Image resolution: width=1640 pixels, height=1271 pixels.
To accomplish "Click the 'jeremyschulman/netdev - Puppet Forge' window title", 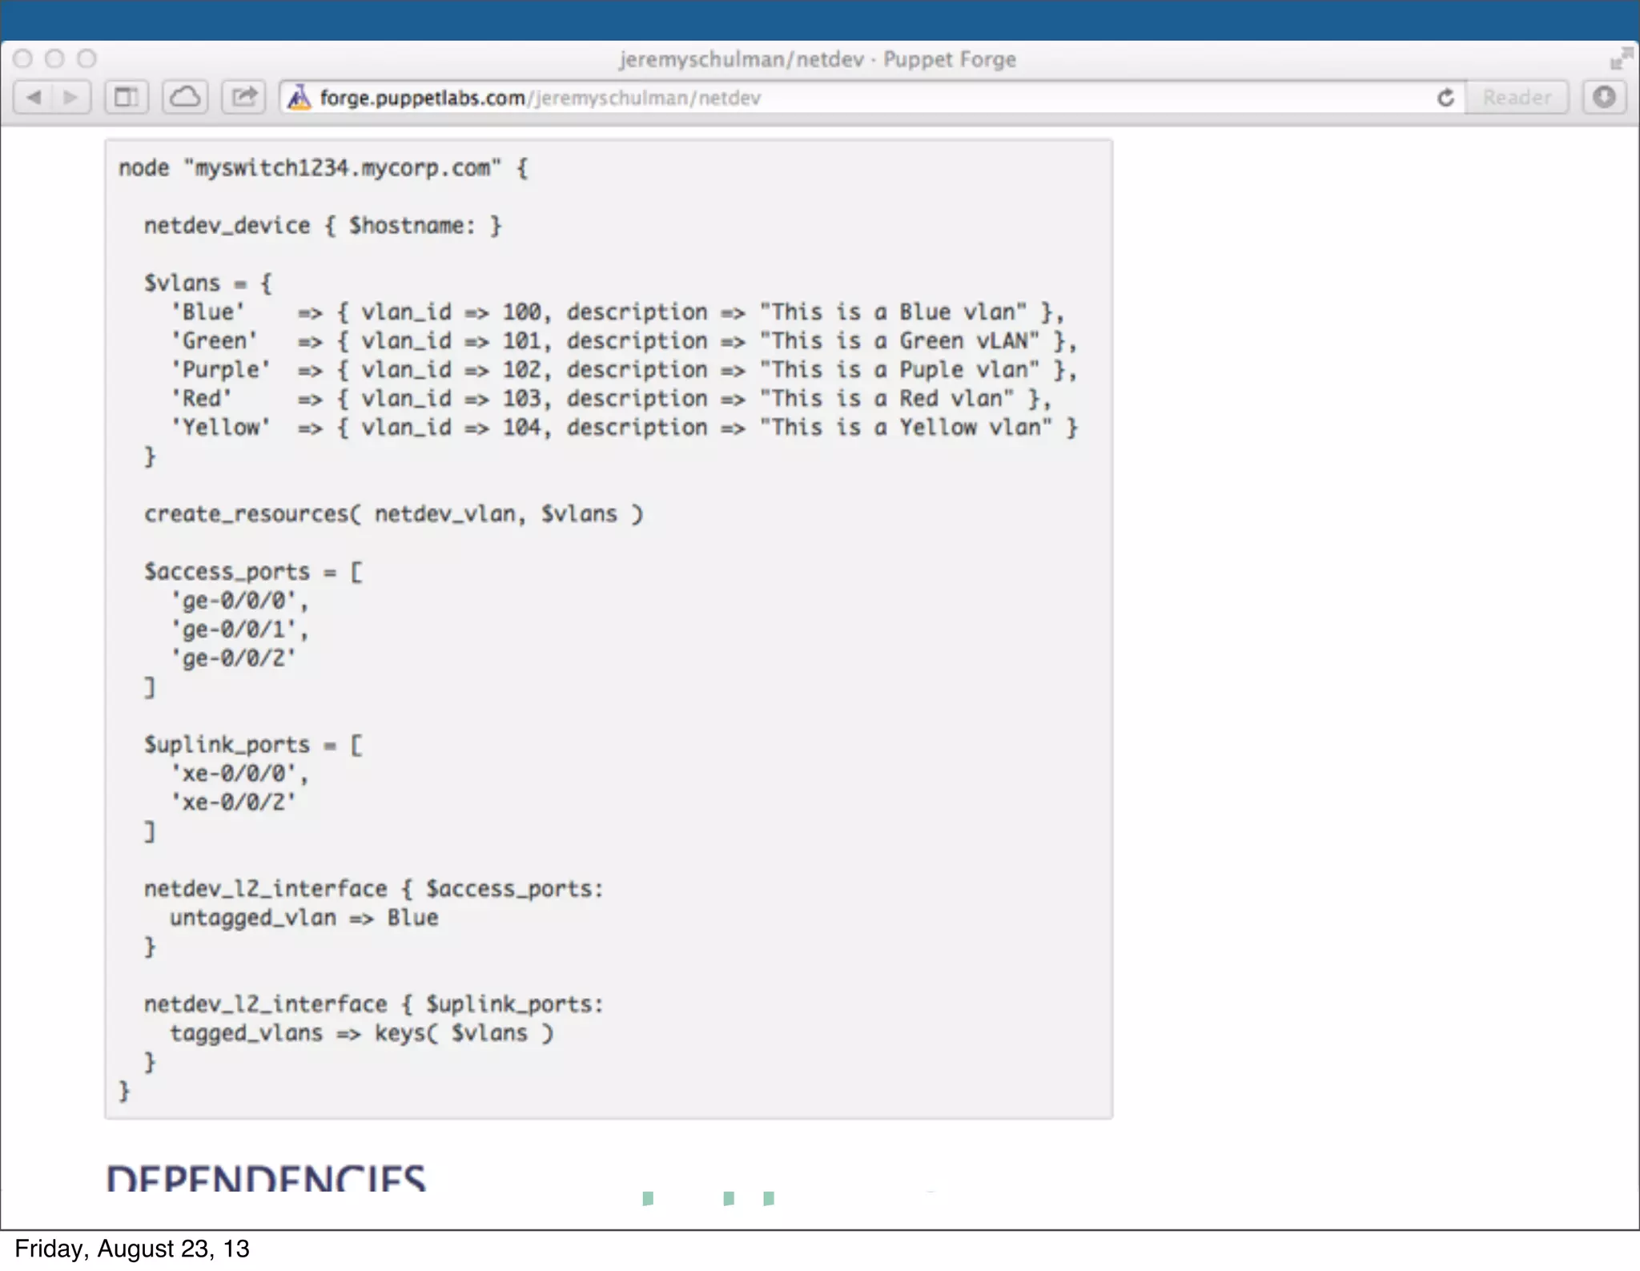I will [817, 59].
